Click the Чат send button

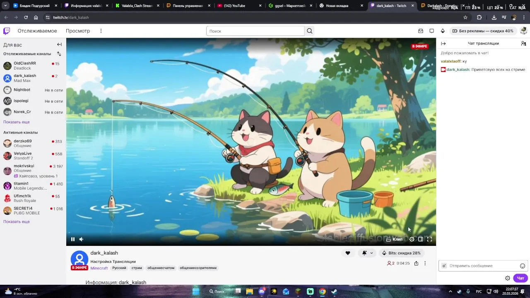point(520,278)
